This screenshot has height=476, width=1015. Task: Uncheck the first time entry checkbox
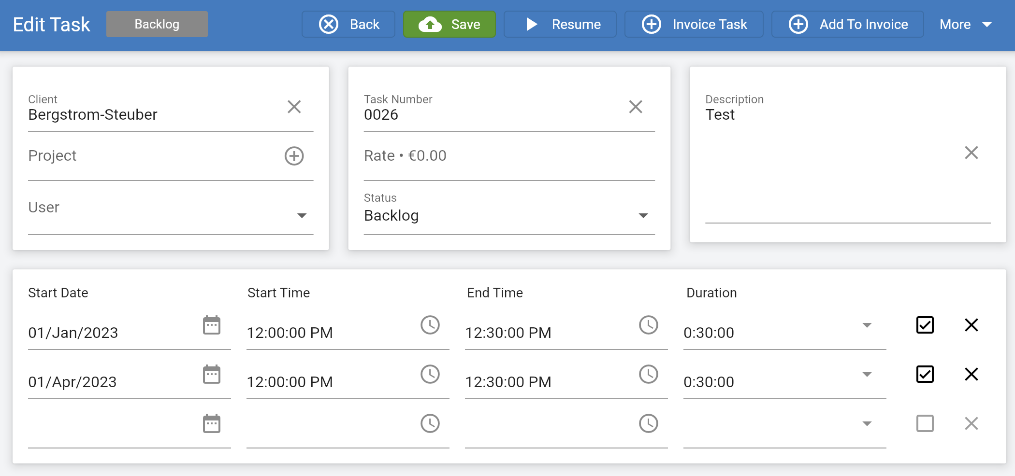pyautogui.click(x=925, y=325)
